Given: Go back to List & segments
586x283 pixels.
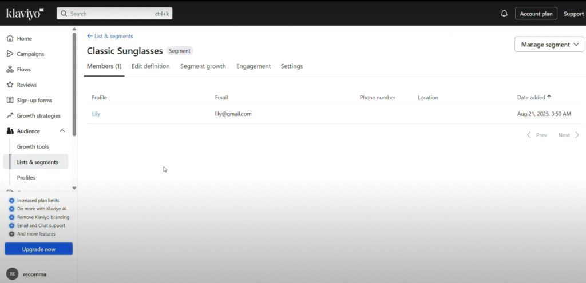Looking at the screenshot, I should (x=110, y=36).
